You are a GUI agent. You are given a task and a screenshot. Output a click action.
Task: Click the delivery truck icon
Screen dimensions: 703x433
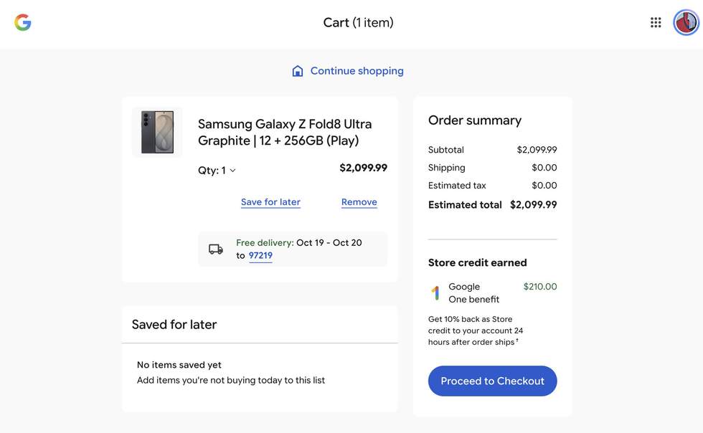pyautogui.click(x=216, y=249)
